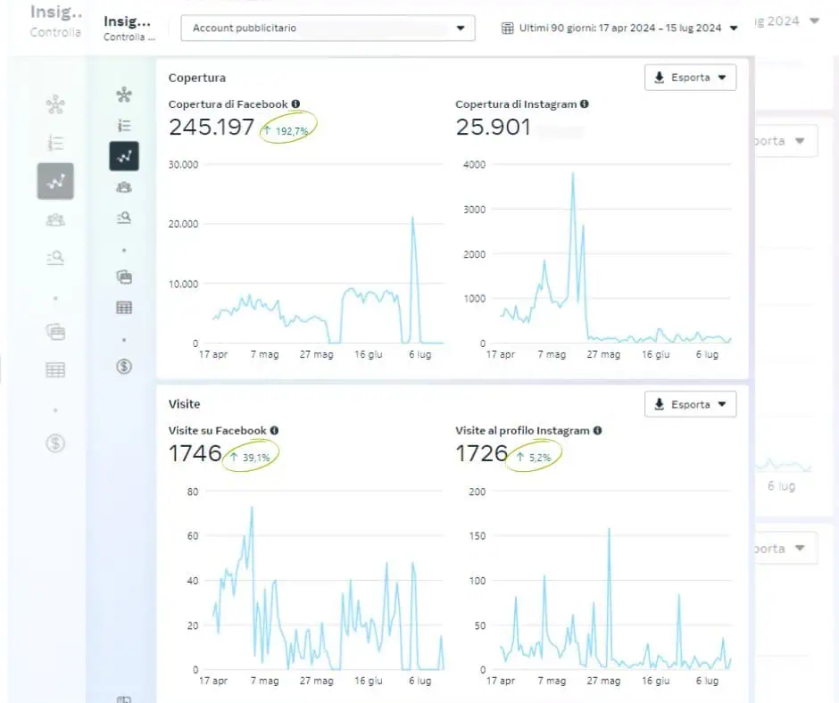Click the Facebook visits value 1746
The height and width of the screenshot is (703, 839).
pos(195,454)
